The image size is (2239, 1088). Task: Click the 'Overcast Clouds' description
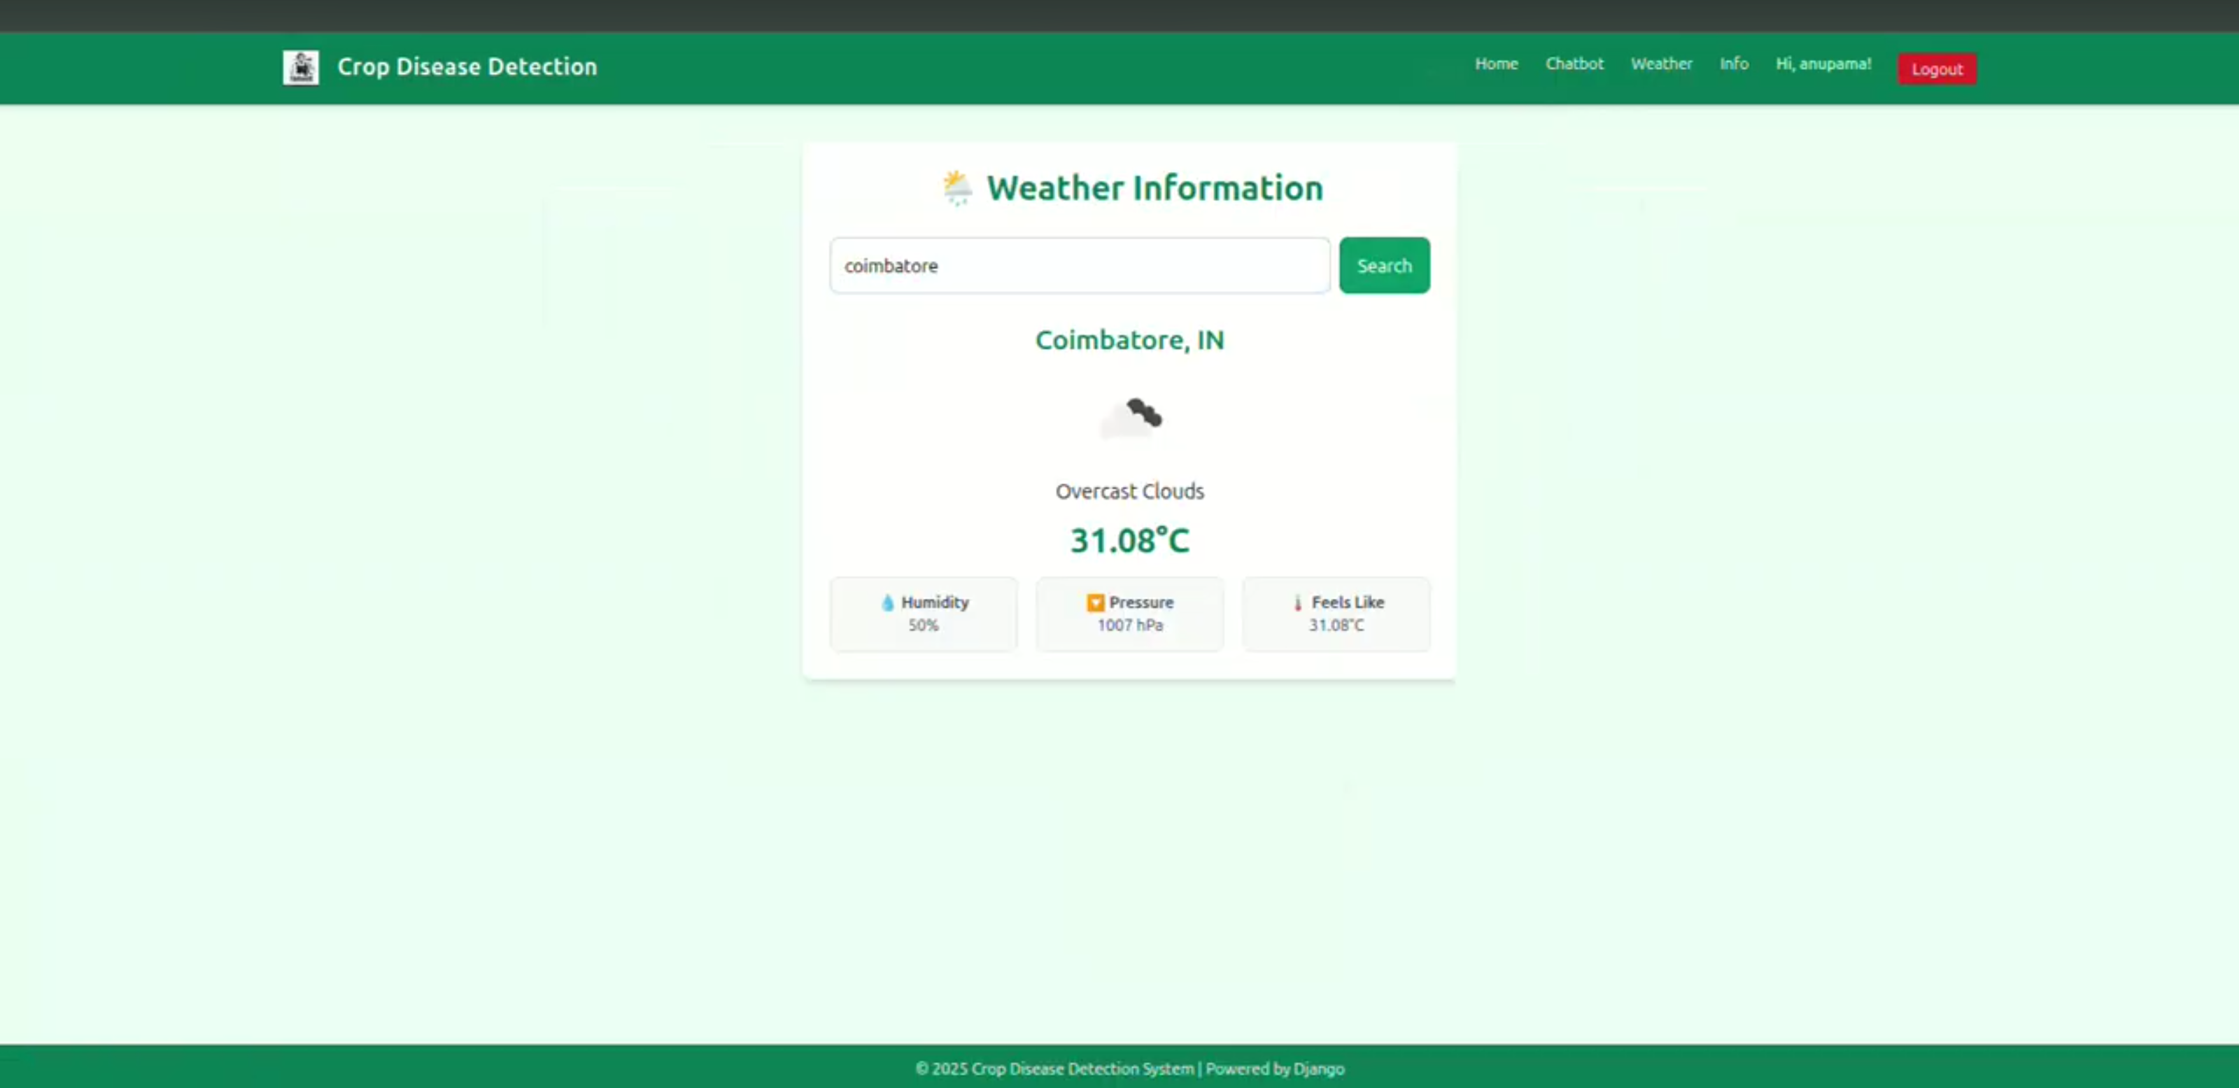[x=1129, y=491]
